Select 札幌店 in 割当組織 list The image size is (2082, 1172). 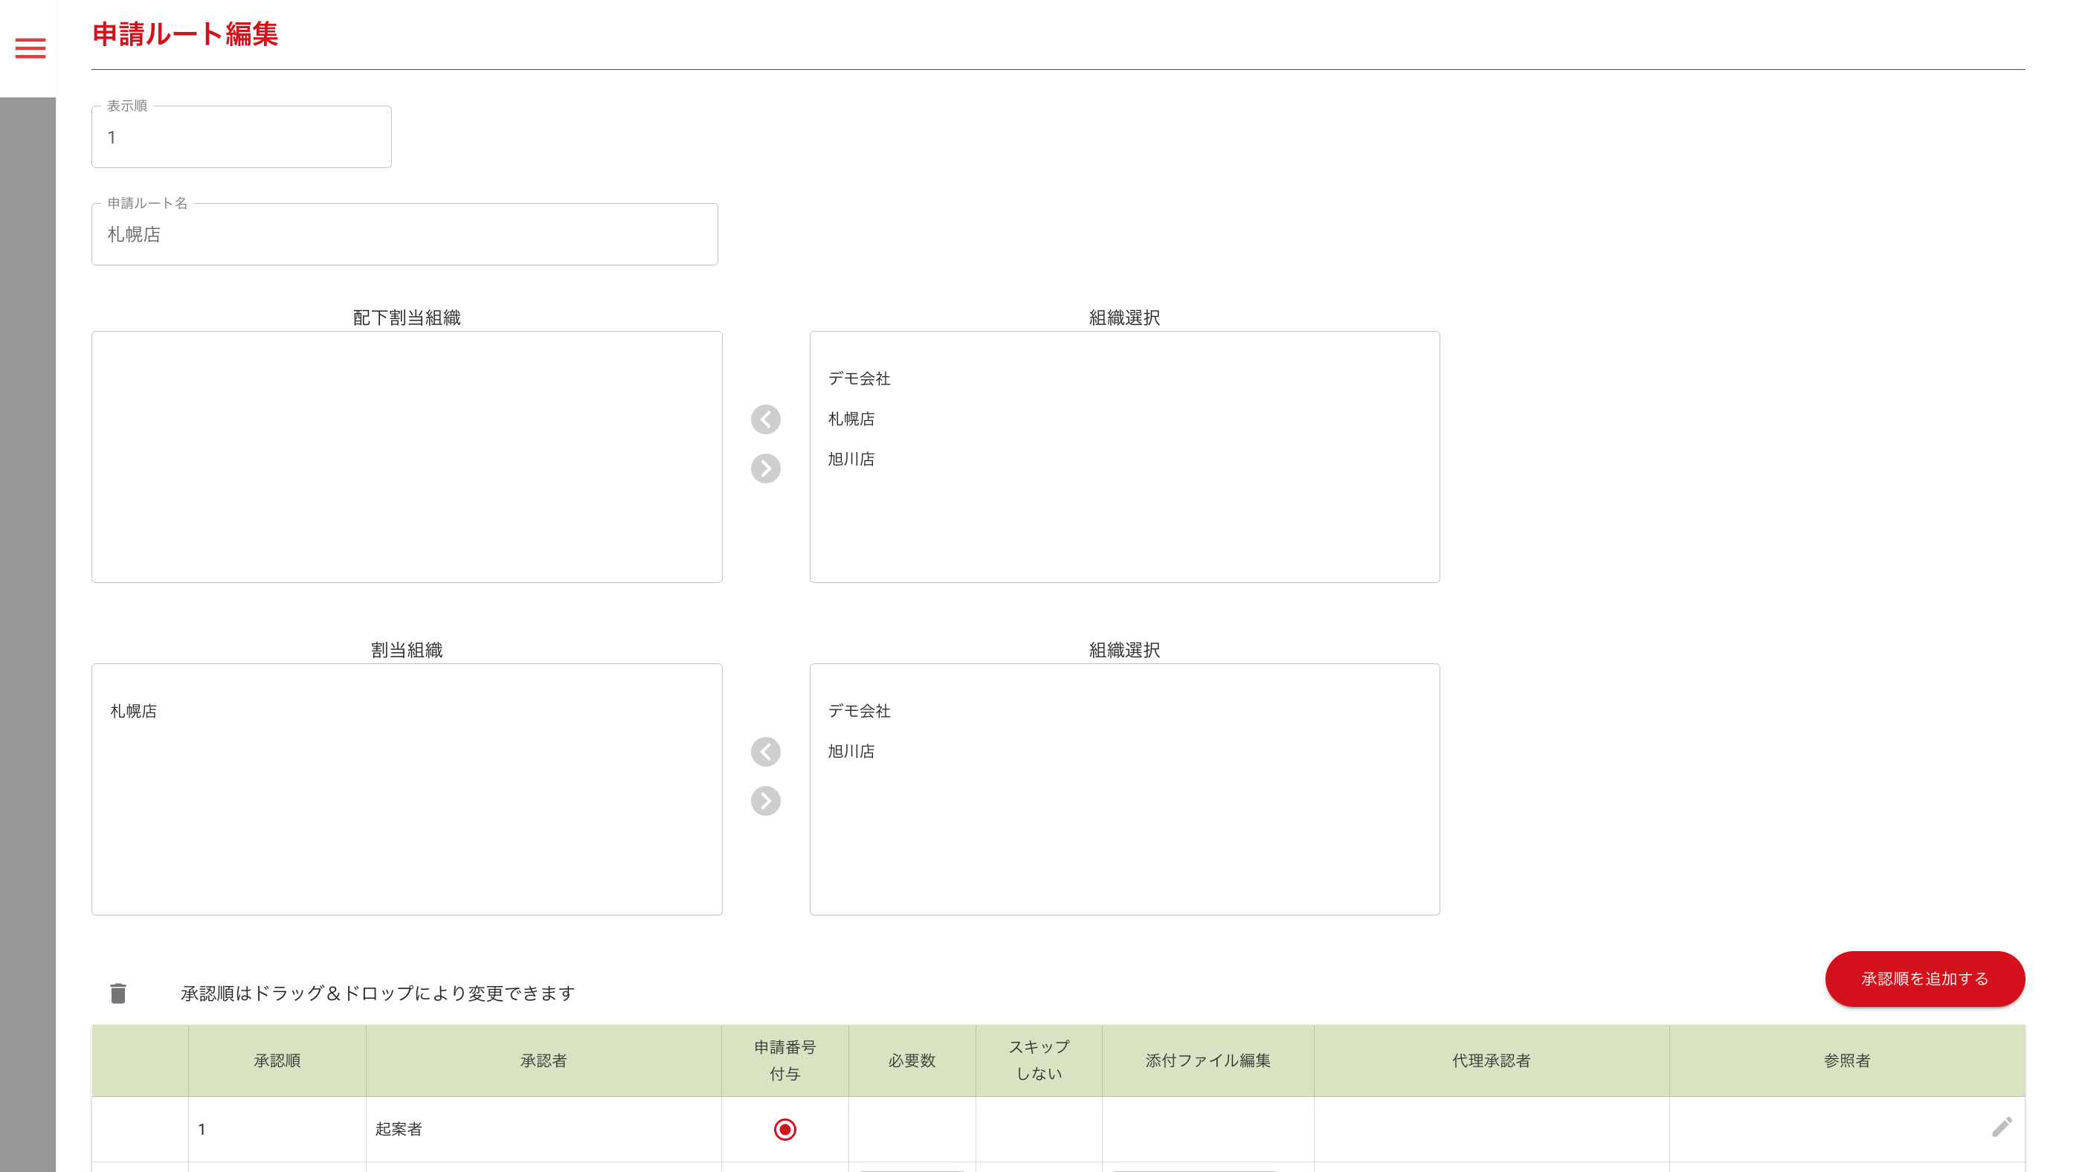click(x=133, y=710)
